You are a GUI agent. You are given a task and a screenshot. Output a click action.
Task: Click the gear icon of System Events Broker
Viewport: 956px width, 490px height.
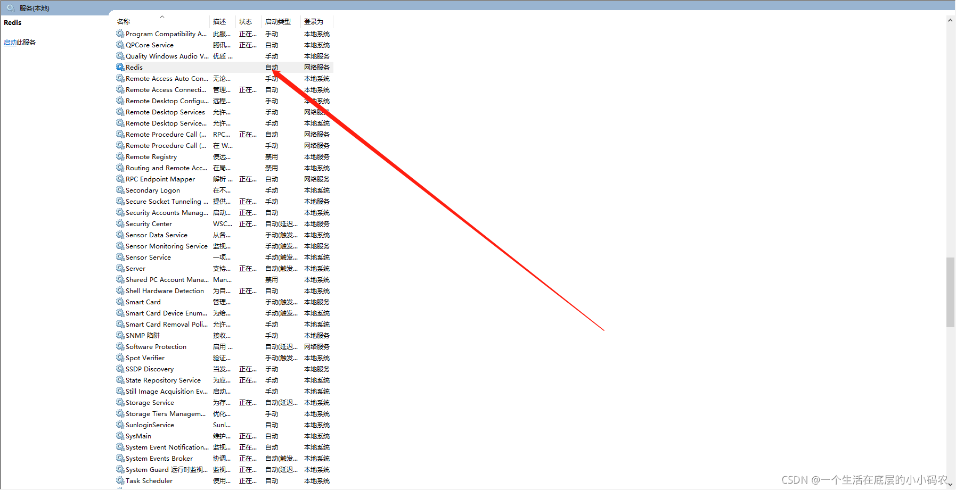tap(120, 458)
